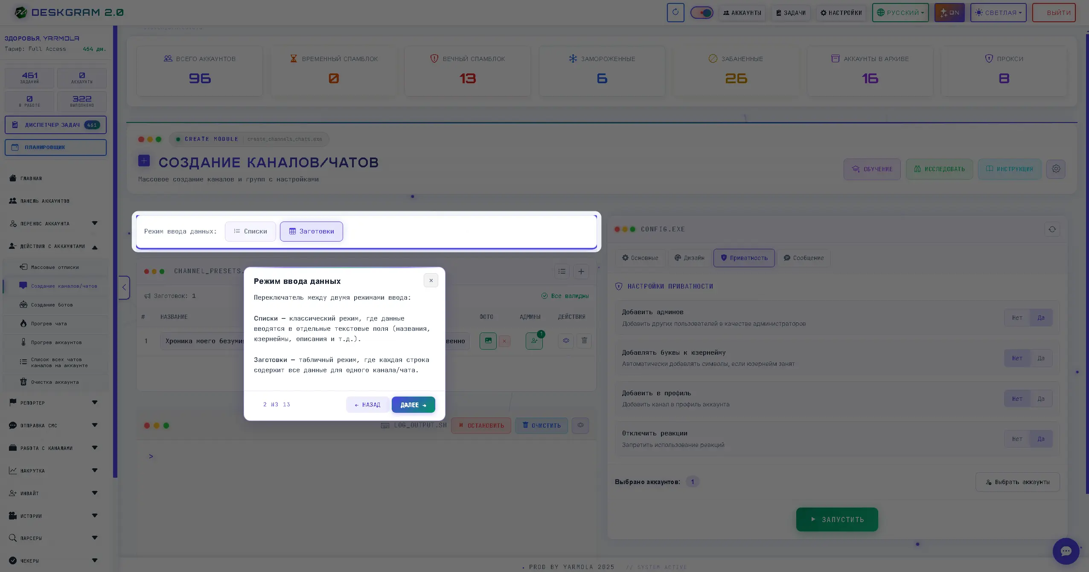1089x572 pixels.
Task: Click the admins add-user icon
Action: coord(534,341)
